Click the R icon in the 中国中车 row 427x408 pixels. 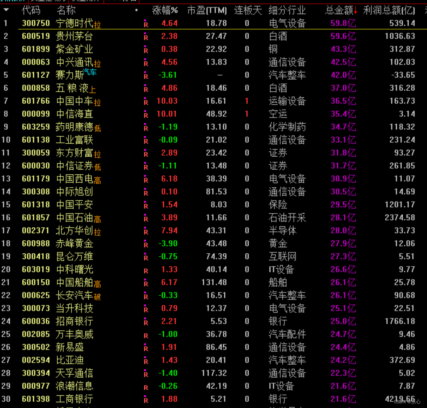[x=146, y=101]
